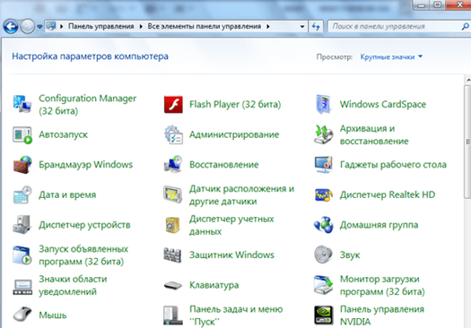471x328 pixels.
Task: Click the Звук speaker icon
Action: pyautogui.click(x=323, y=255)
